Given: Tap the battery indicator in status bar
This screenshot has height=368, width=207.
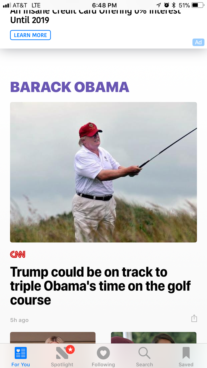Looking at the screenshot, I should click(x=197, y=5).
